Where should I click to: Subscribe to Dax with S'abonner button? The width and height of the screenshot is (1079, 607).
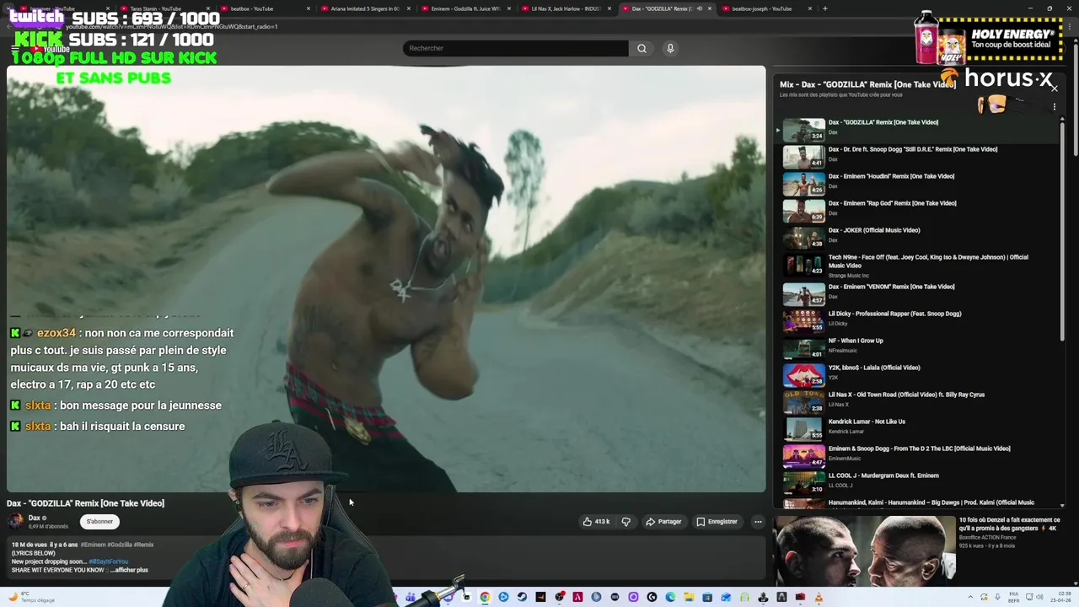click(x=99, y=521)
